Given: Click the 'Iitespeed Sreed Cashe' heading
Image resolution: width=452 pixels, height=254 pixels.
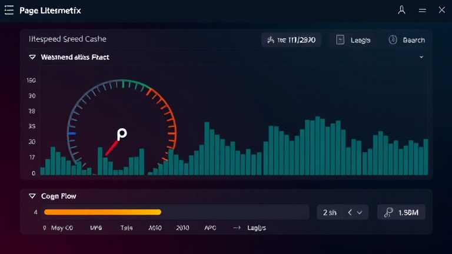Looking at the screenshot, I should coord(68,39).
